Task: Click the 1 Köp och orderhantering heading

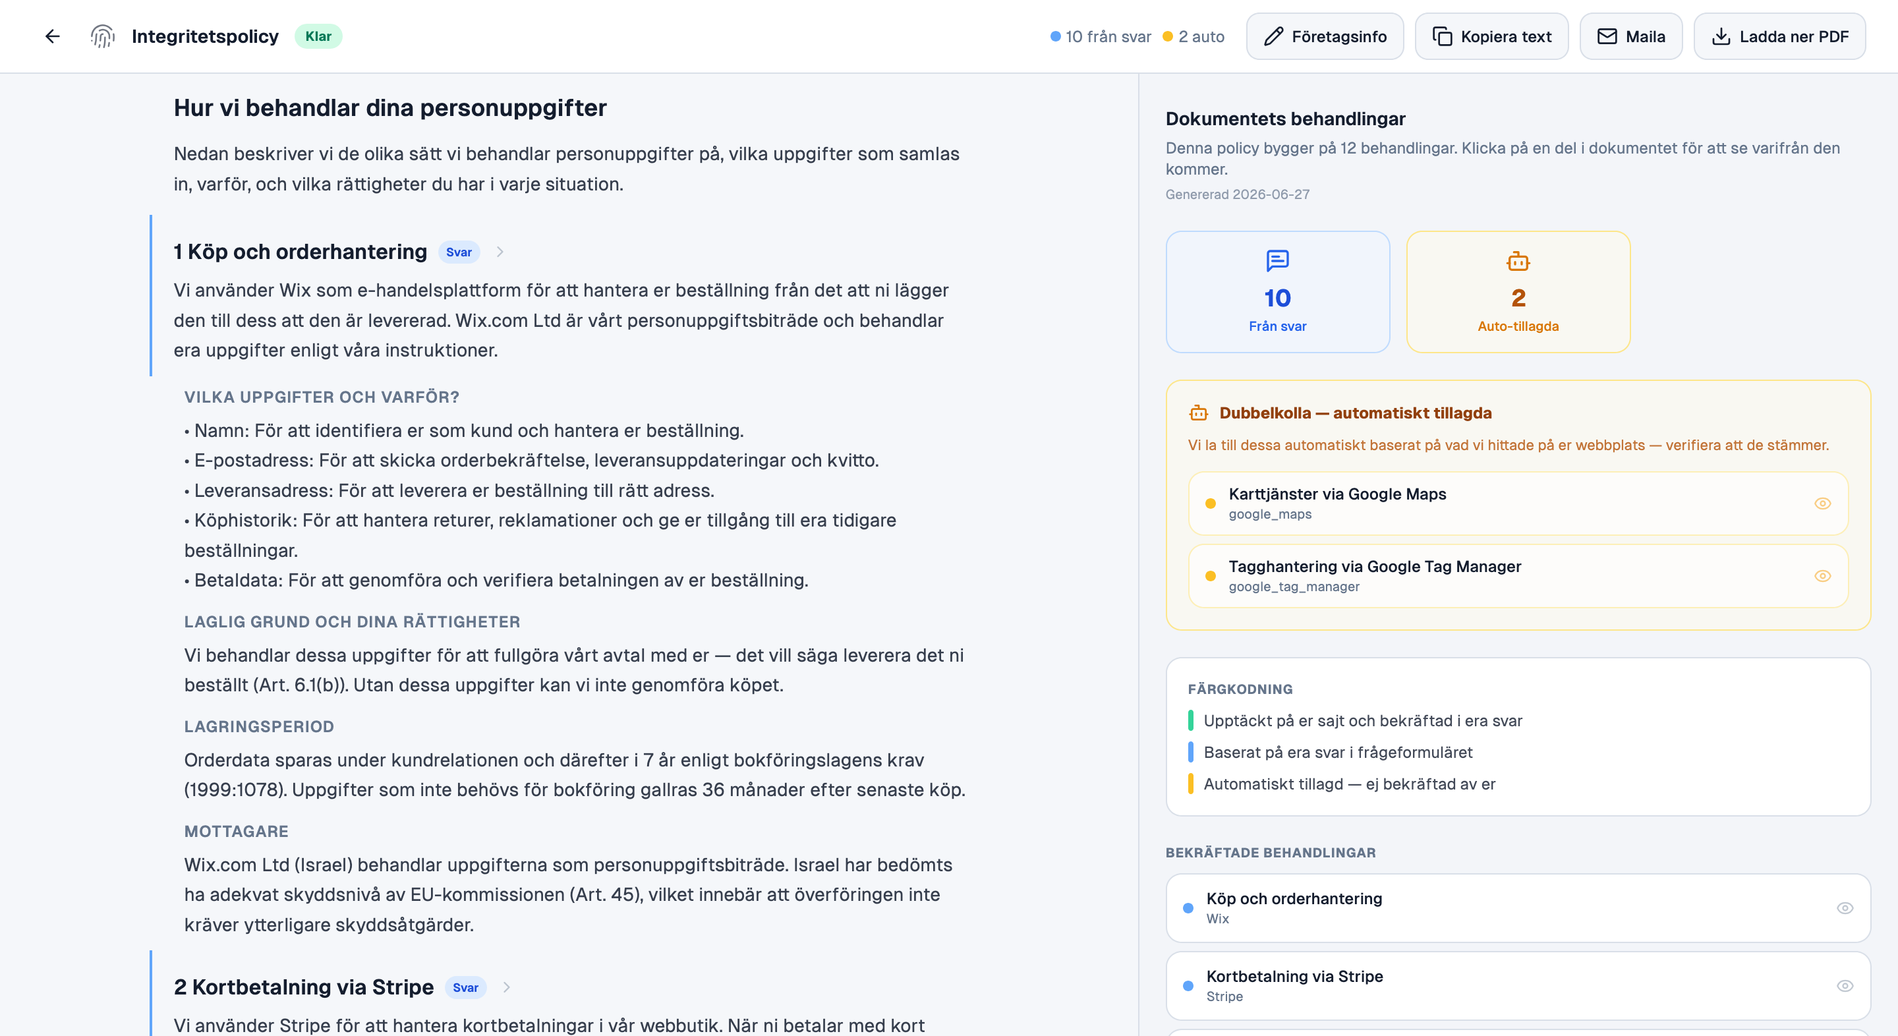Action: pos(300,252)
